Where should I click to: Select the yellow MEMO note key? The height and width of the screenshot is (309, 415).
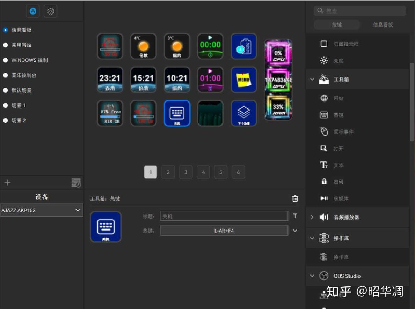tap(244, 80)
